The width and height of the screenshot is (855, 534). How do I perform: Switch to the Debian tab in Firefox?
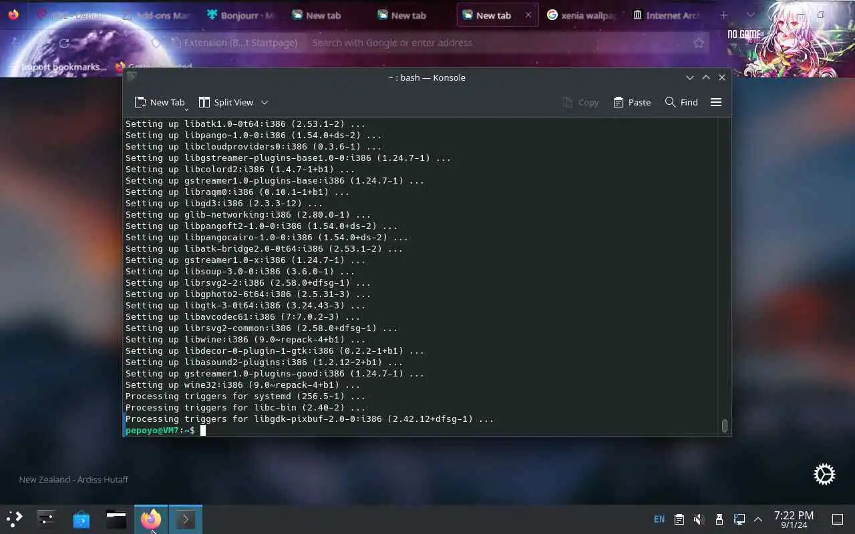70,15
